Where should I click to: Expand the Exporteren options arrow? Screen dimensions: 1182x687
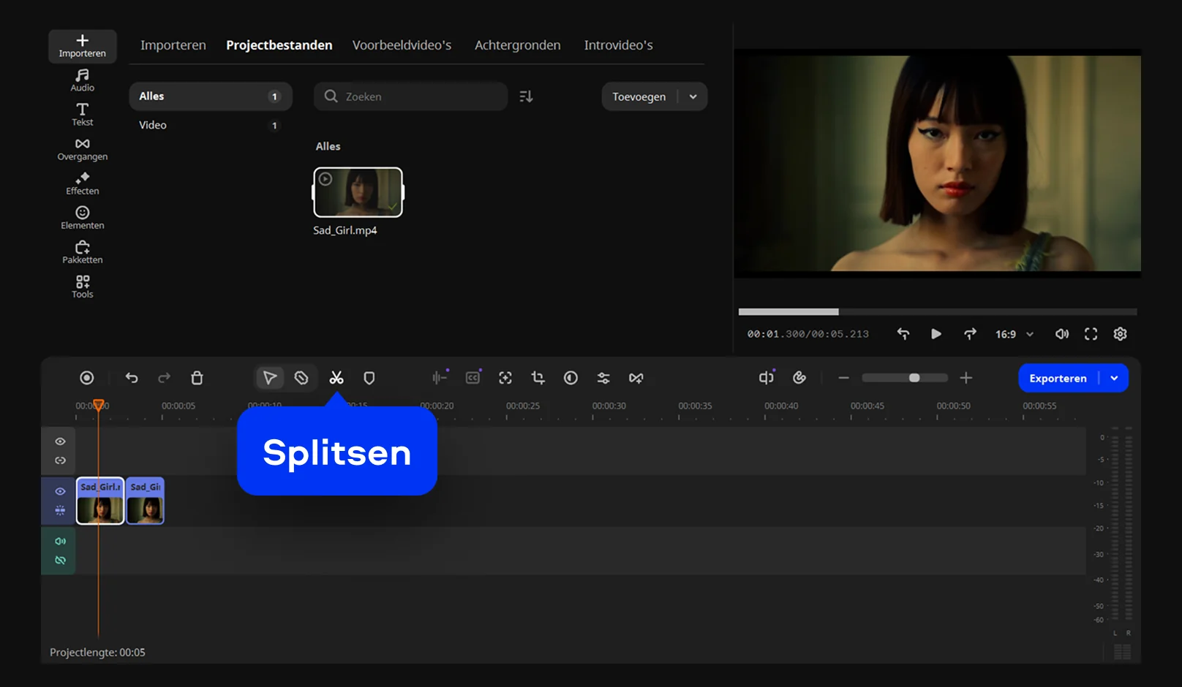(x=1114, y=379)
